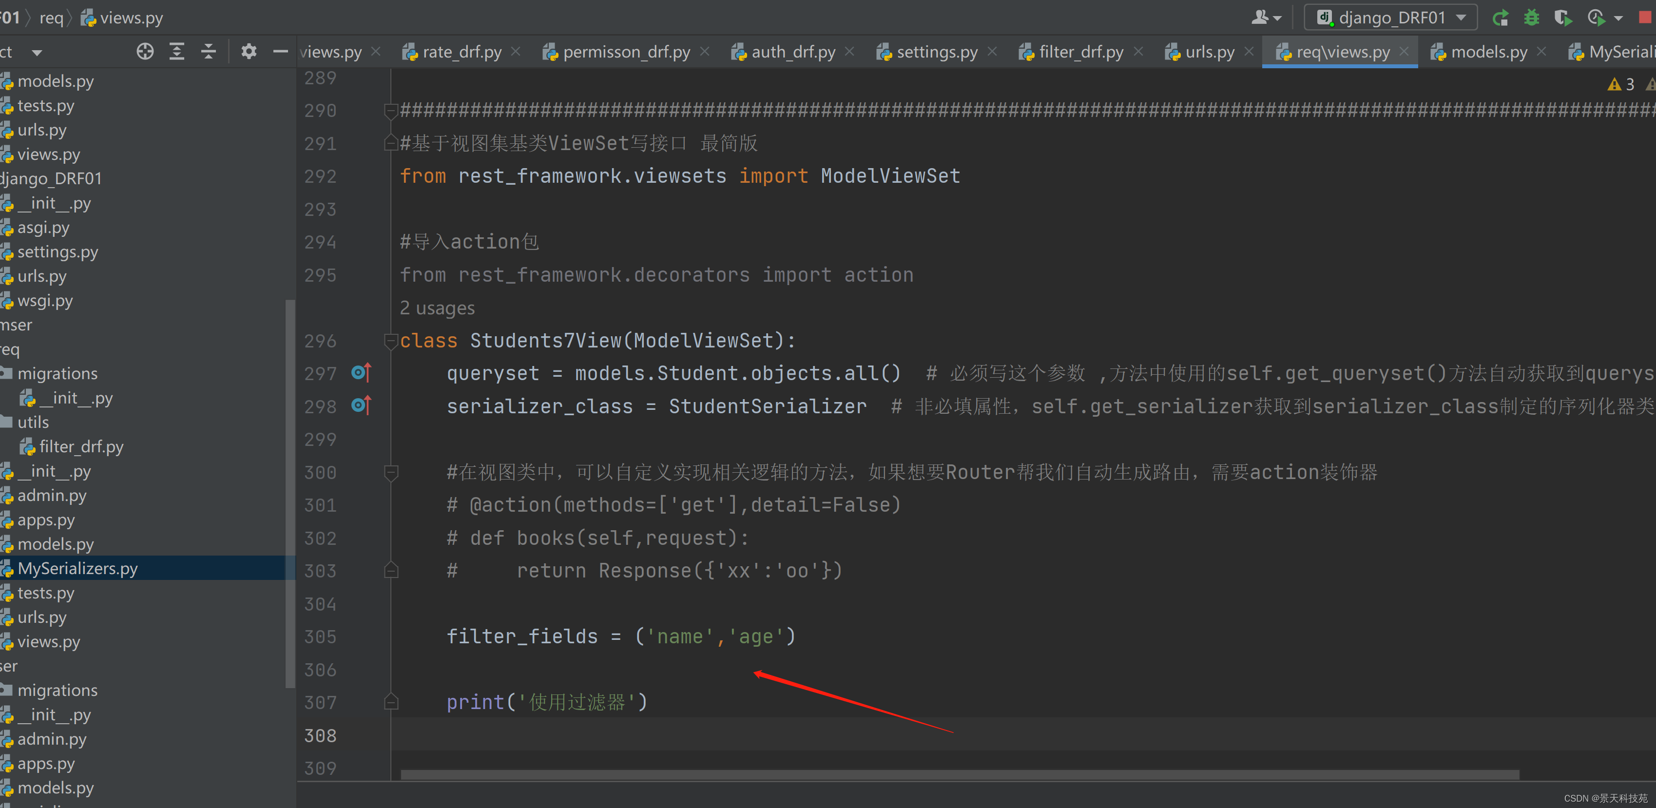Close the req\views.py tab
The height and width of the screenshot is (808, 1656).
[1404, 52]
